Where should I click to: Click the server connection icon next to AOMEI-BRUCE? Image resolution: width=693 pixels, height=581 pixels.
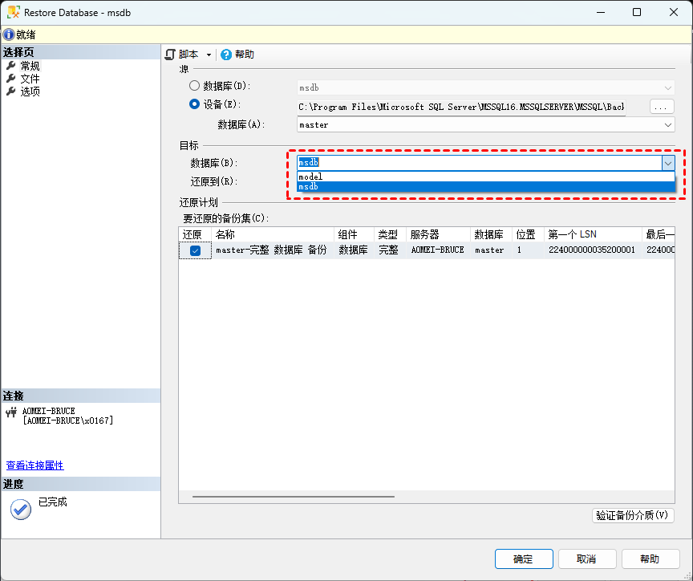tap(11, 413)
